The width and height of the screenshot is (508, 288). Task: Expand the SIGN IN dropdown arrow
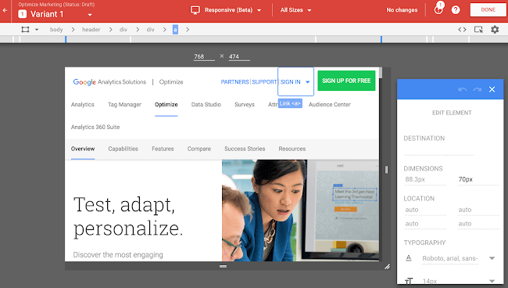coord(308,82)
